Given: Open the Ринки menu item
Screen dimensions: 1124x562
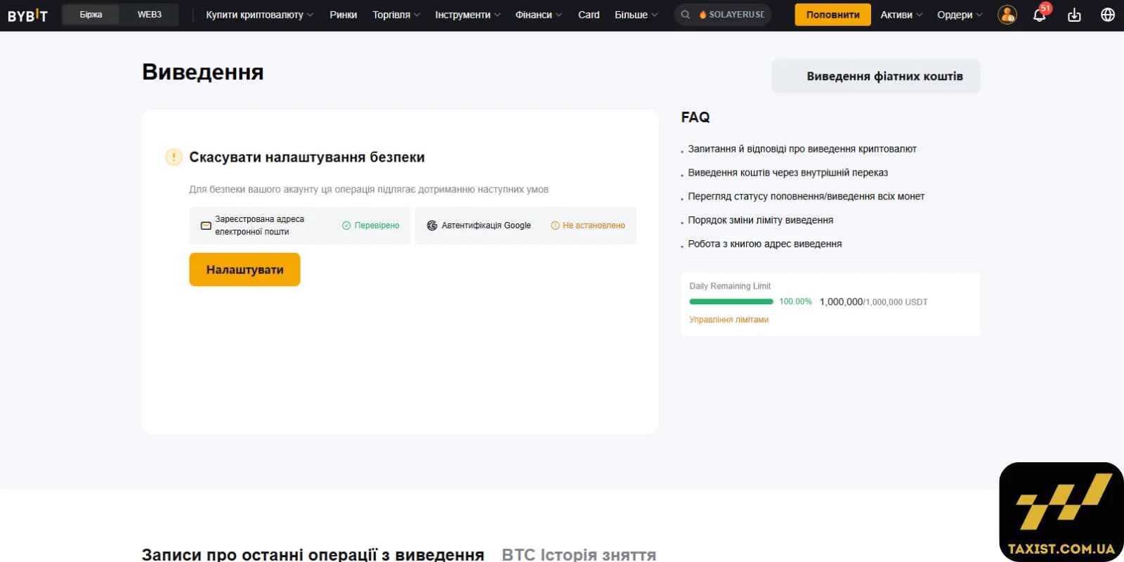Looking at the screenshot, I should coord(344,15).
